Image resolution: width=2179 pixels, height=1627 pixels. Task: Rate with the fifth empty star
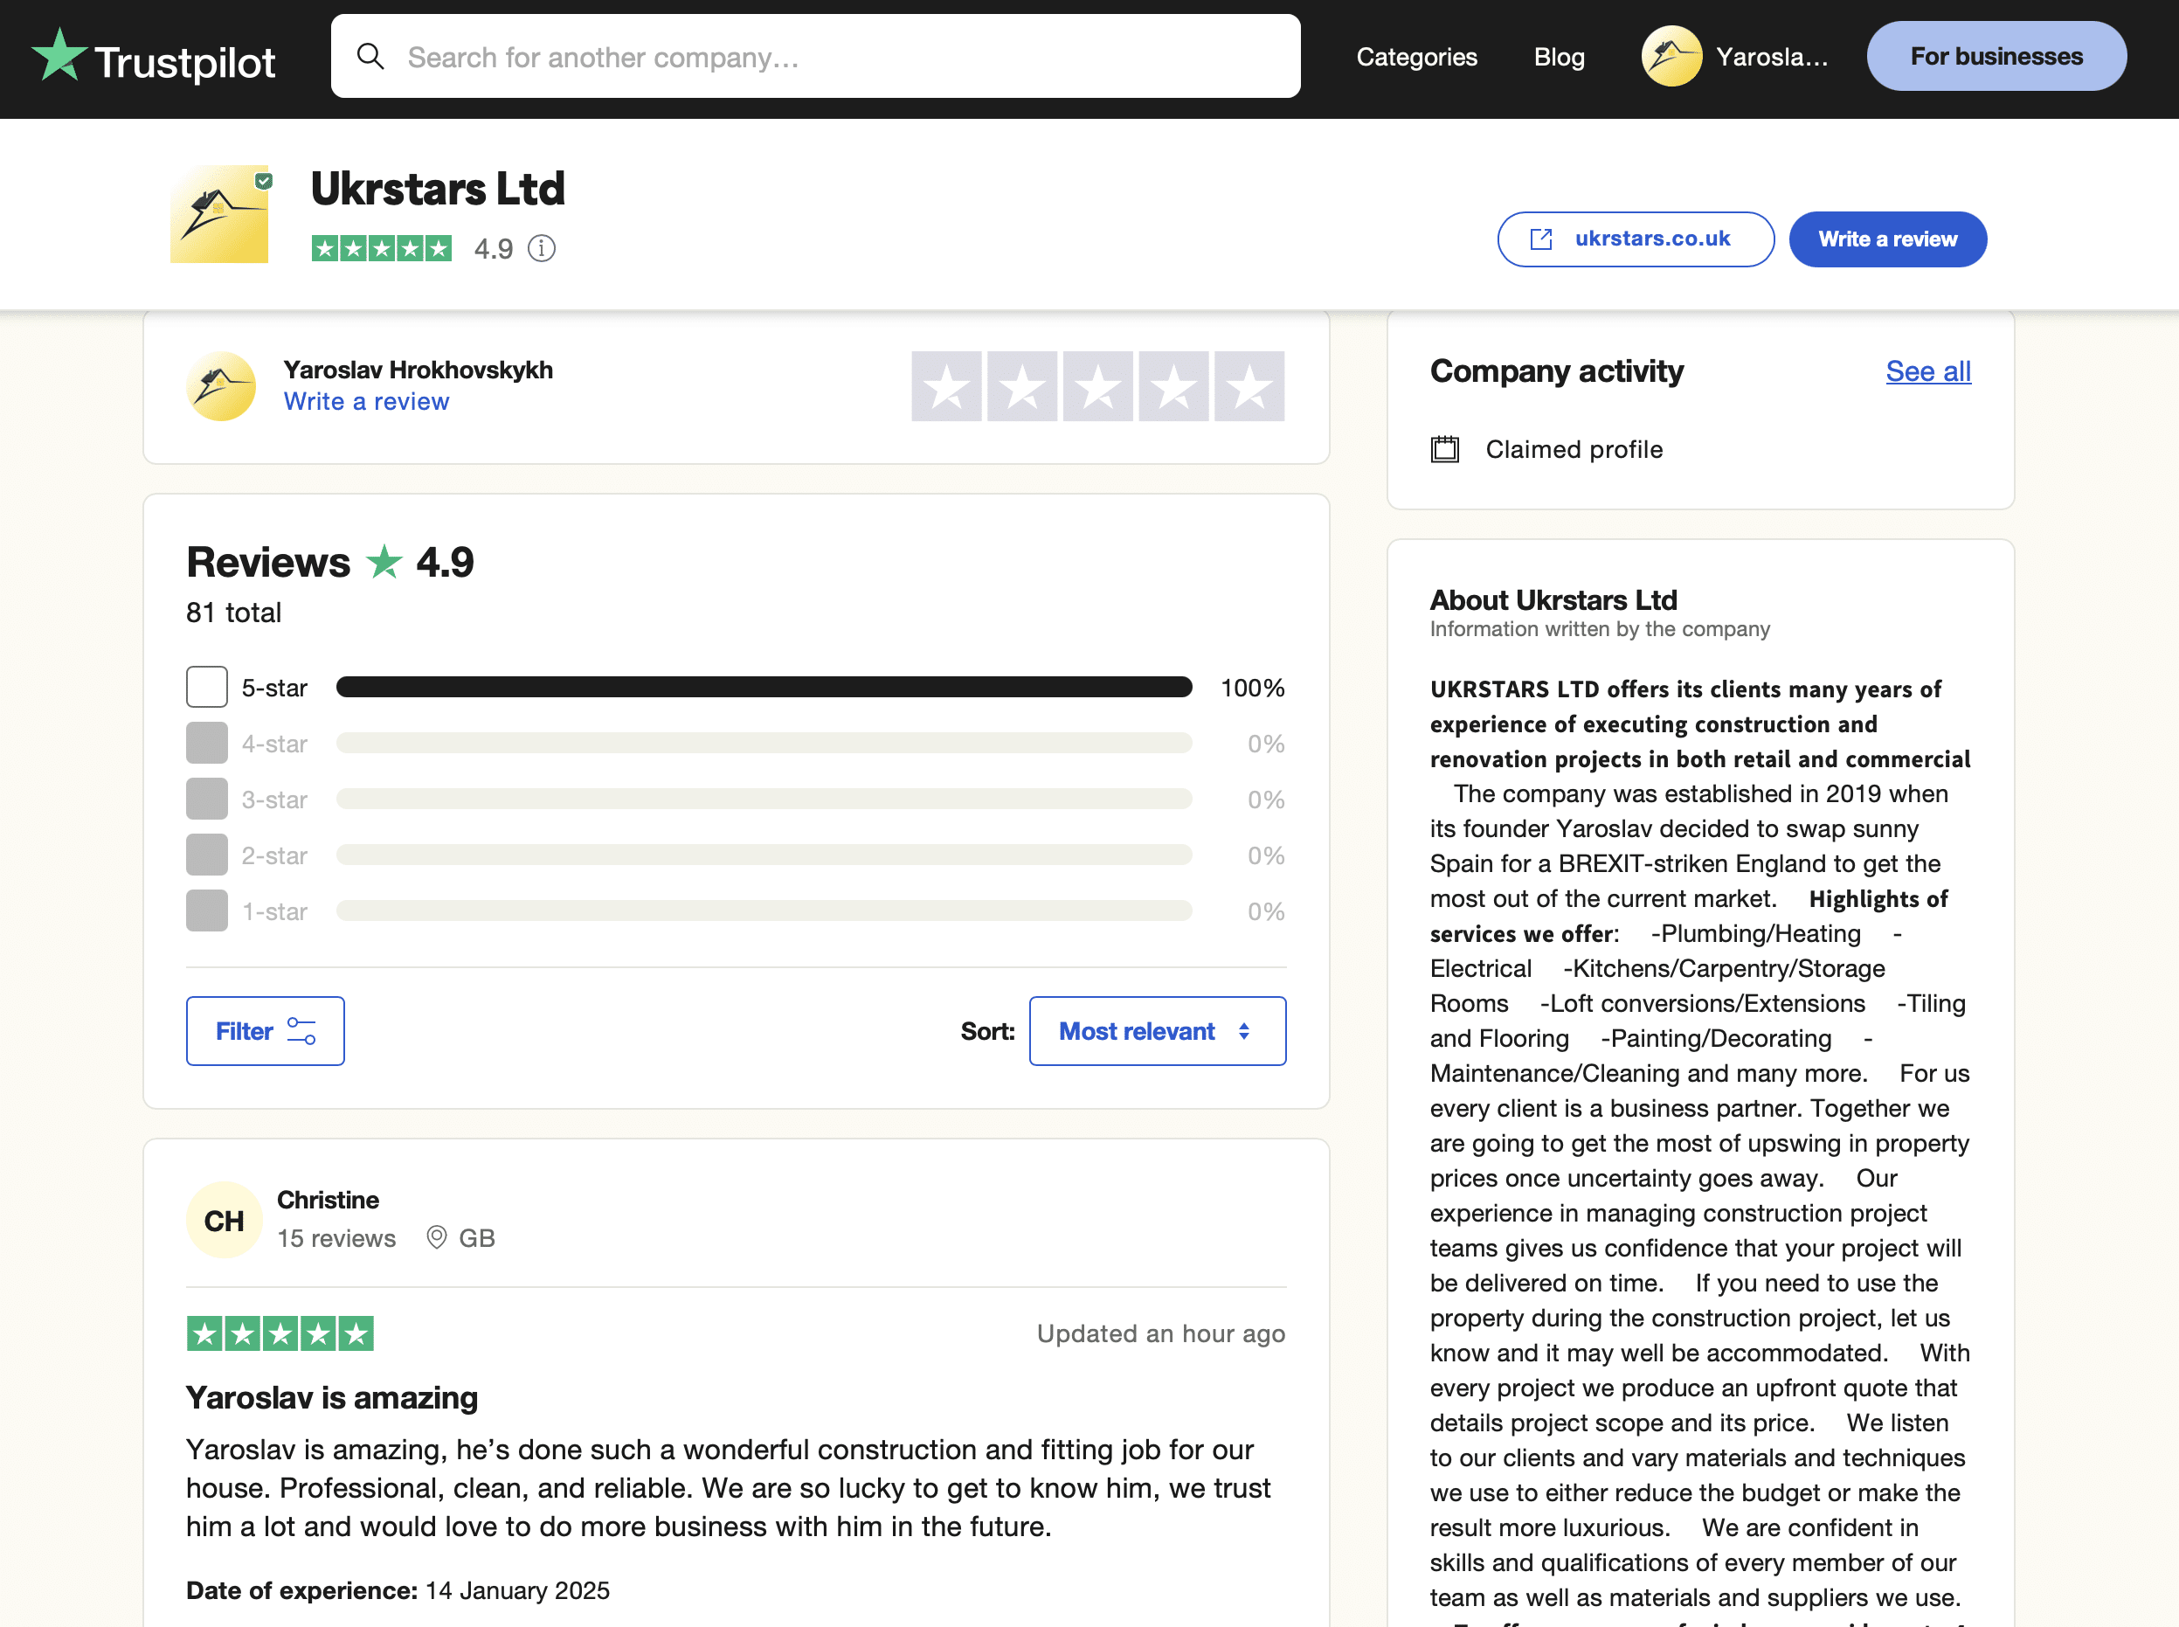pos(1249,386)
